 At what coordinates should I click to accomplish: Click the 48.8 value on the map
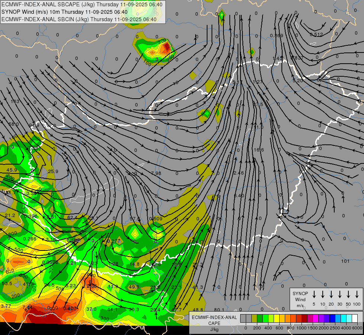pyautogui.click(x=198, y=310)
